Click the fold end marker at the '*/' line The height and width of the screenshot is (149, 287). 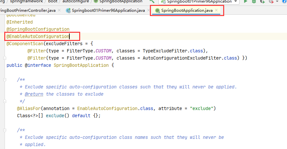[x=5, y=101]
